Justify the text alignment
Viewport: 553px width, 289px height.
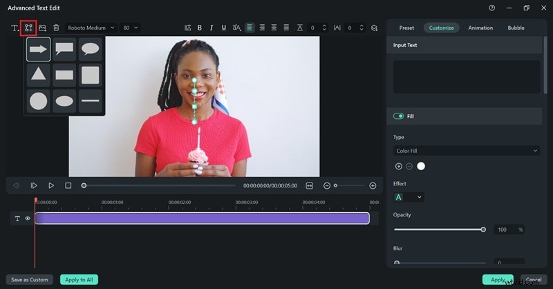[x=286, y=28]
